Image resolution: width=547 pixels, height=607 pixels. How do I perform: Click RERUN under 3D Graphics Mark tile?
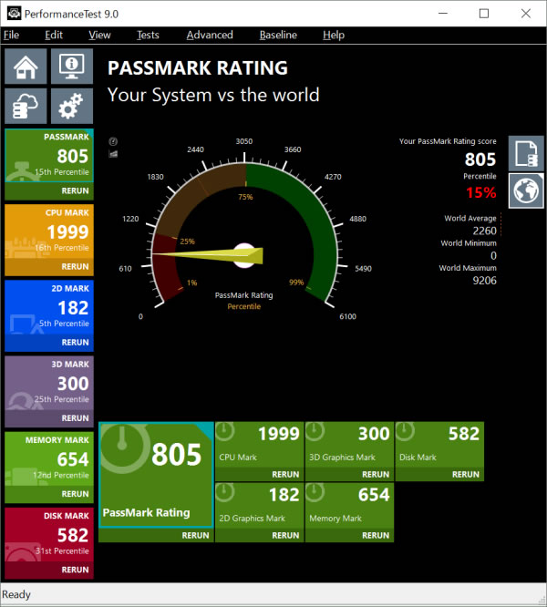[x=349, y=474]
